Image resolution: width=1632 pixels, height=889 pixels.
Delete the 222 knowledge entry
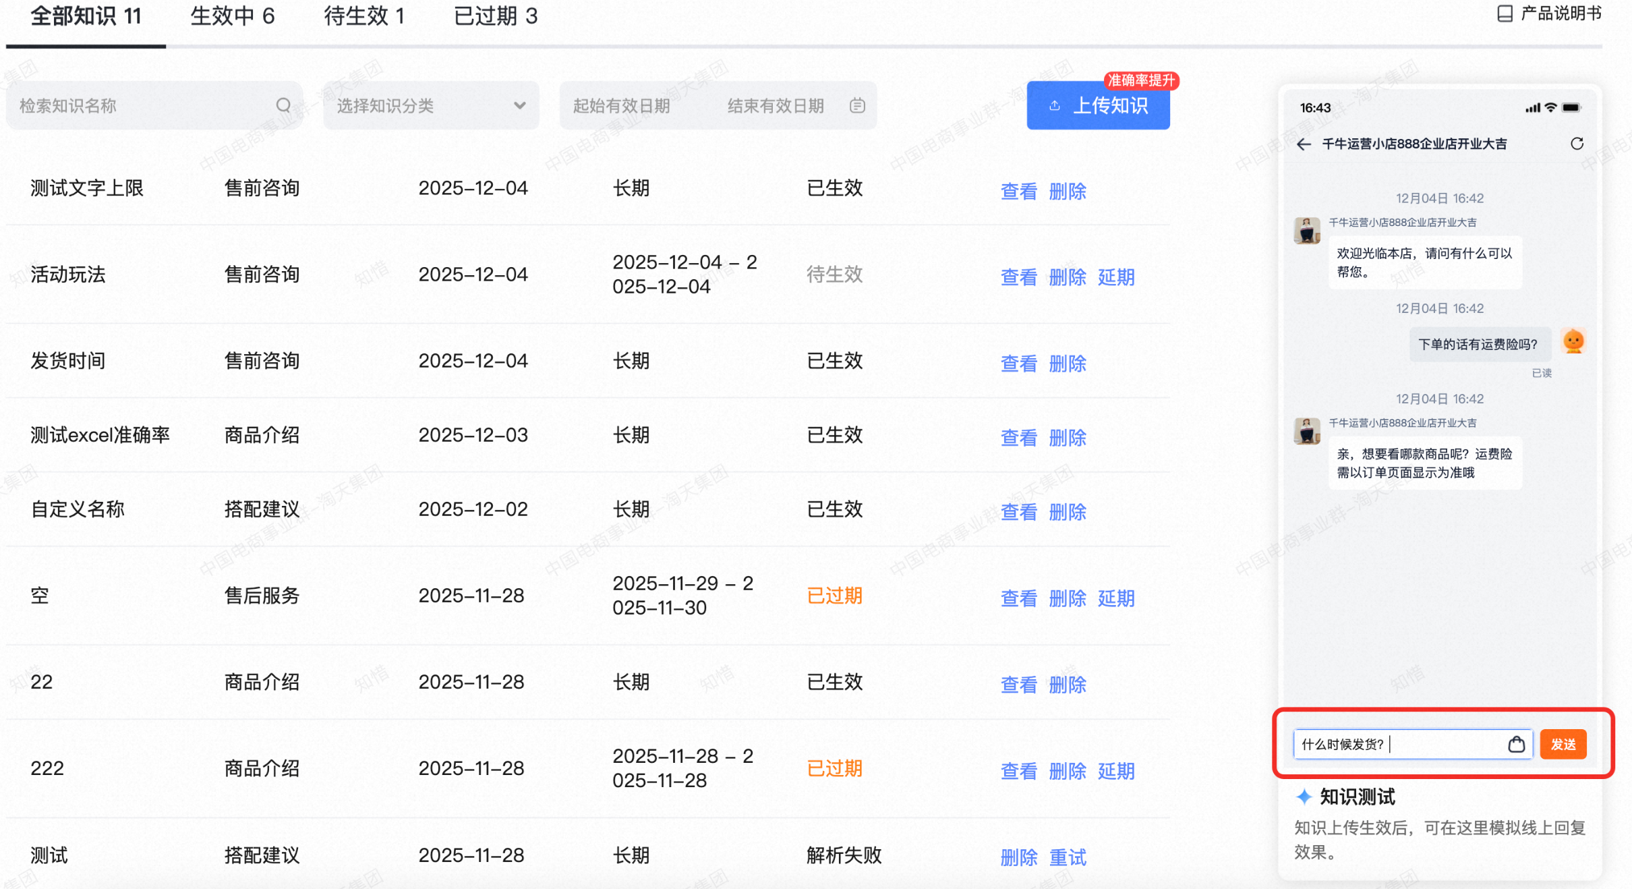[1068, 770]
